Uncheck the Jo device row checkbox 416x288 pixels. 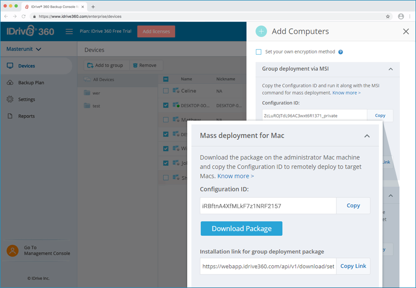point(166,163)
